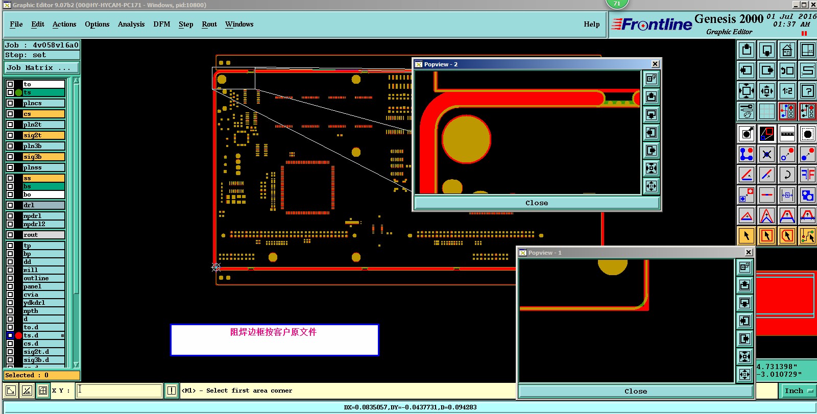Click the mirror F icon

click(x=808, y=175)
